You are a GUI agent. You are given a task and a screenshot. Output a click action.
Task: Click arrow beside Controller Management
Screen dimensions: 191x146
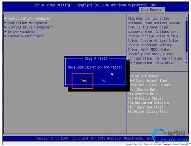[5, 23]
